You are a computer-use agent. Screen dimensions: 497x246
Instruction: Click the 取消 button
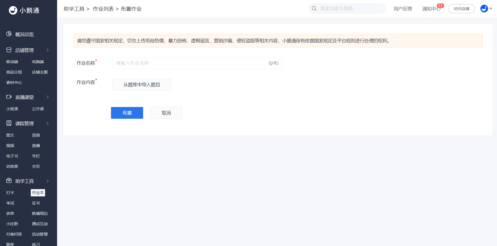(166, 113)
